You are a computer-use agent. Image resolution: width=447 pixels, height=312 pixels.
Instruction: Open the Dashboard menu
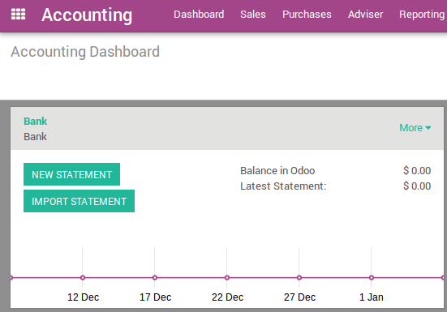coord(199,15)
